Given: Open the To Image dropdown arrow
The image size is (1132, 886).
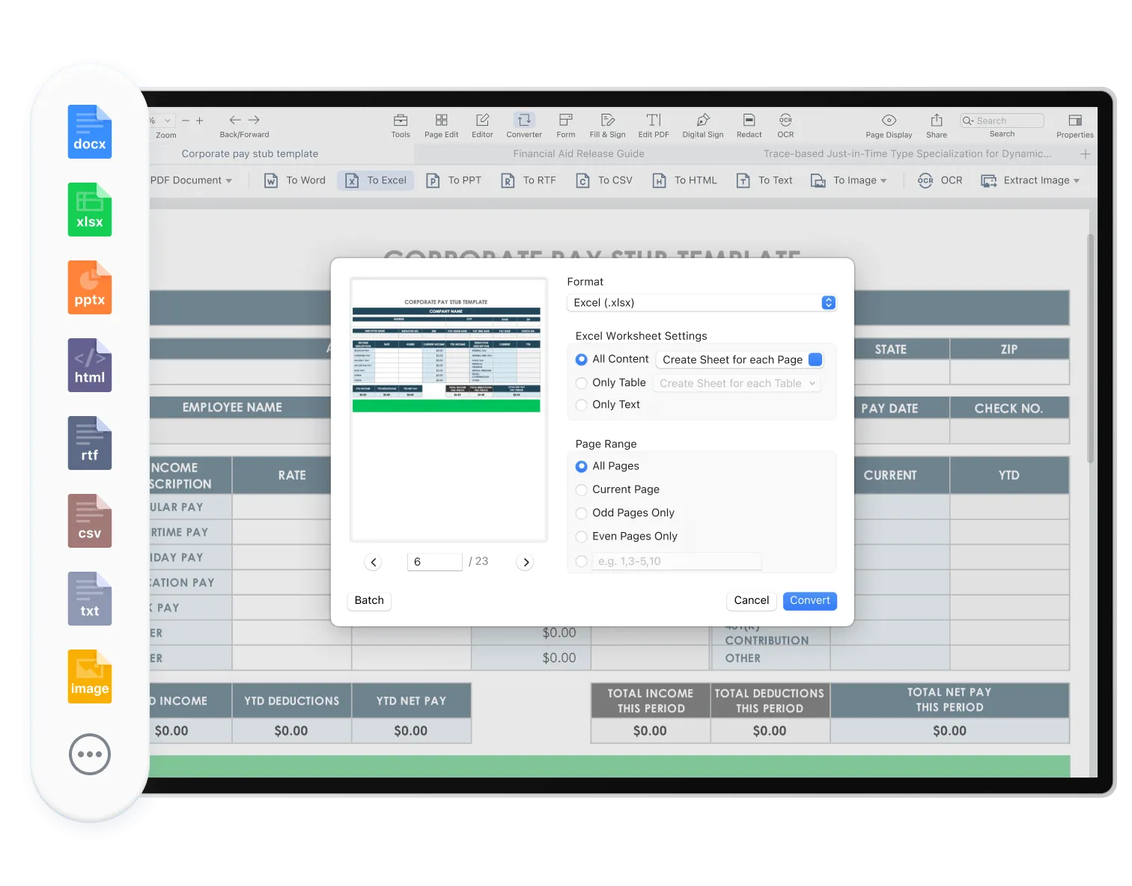Looking at the screenshot, I should [x=883, y=180].
